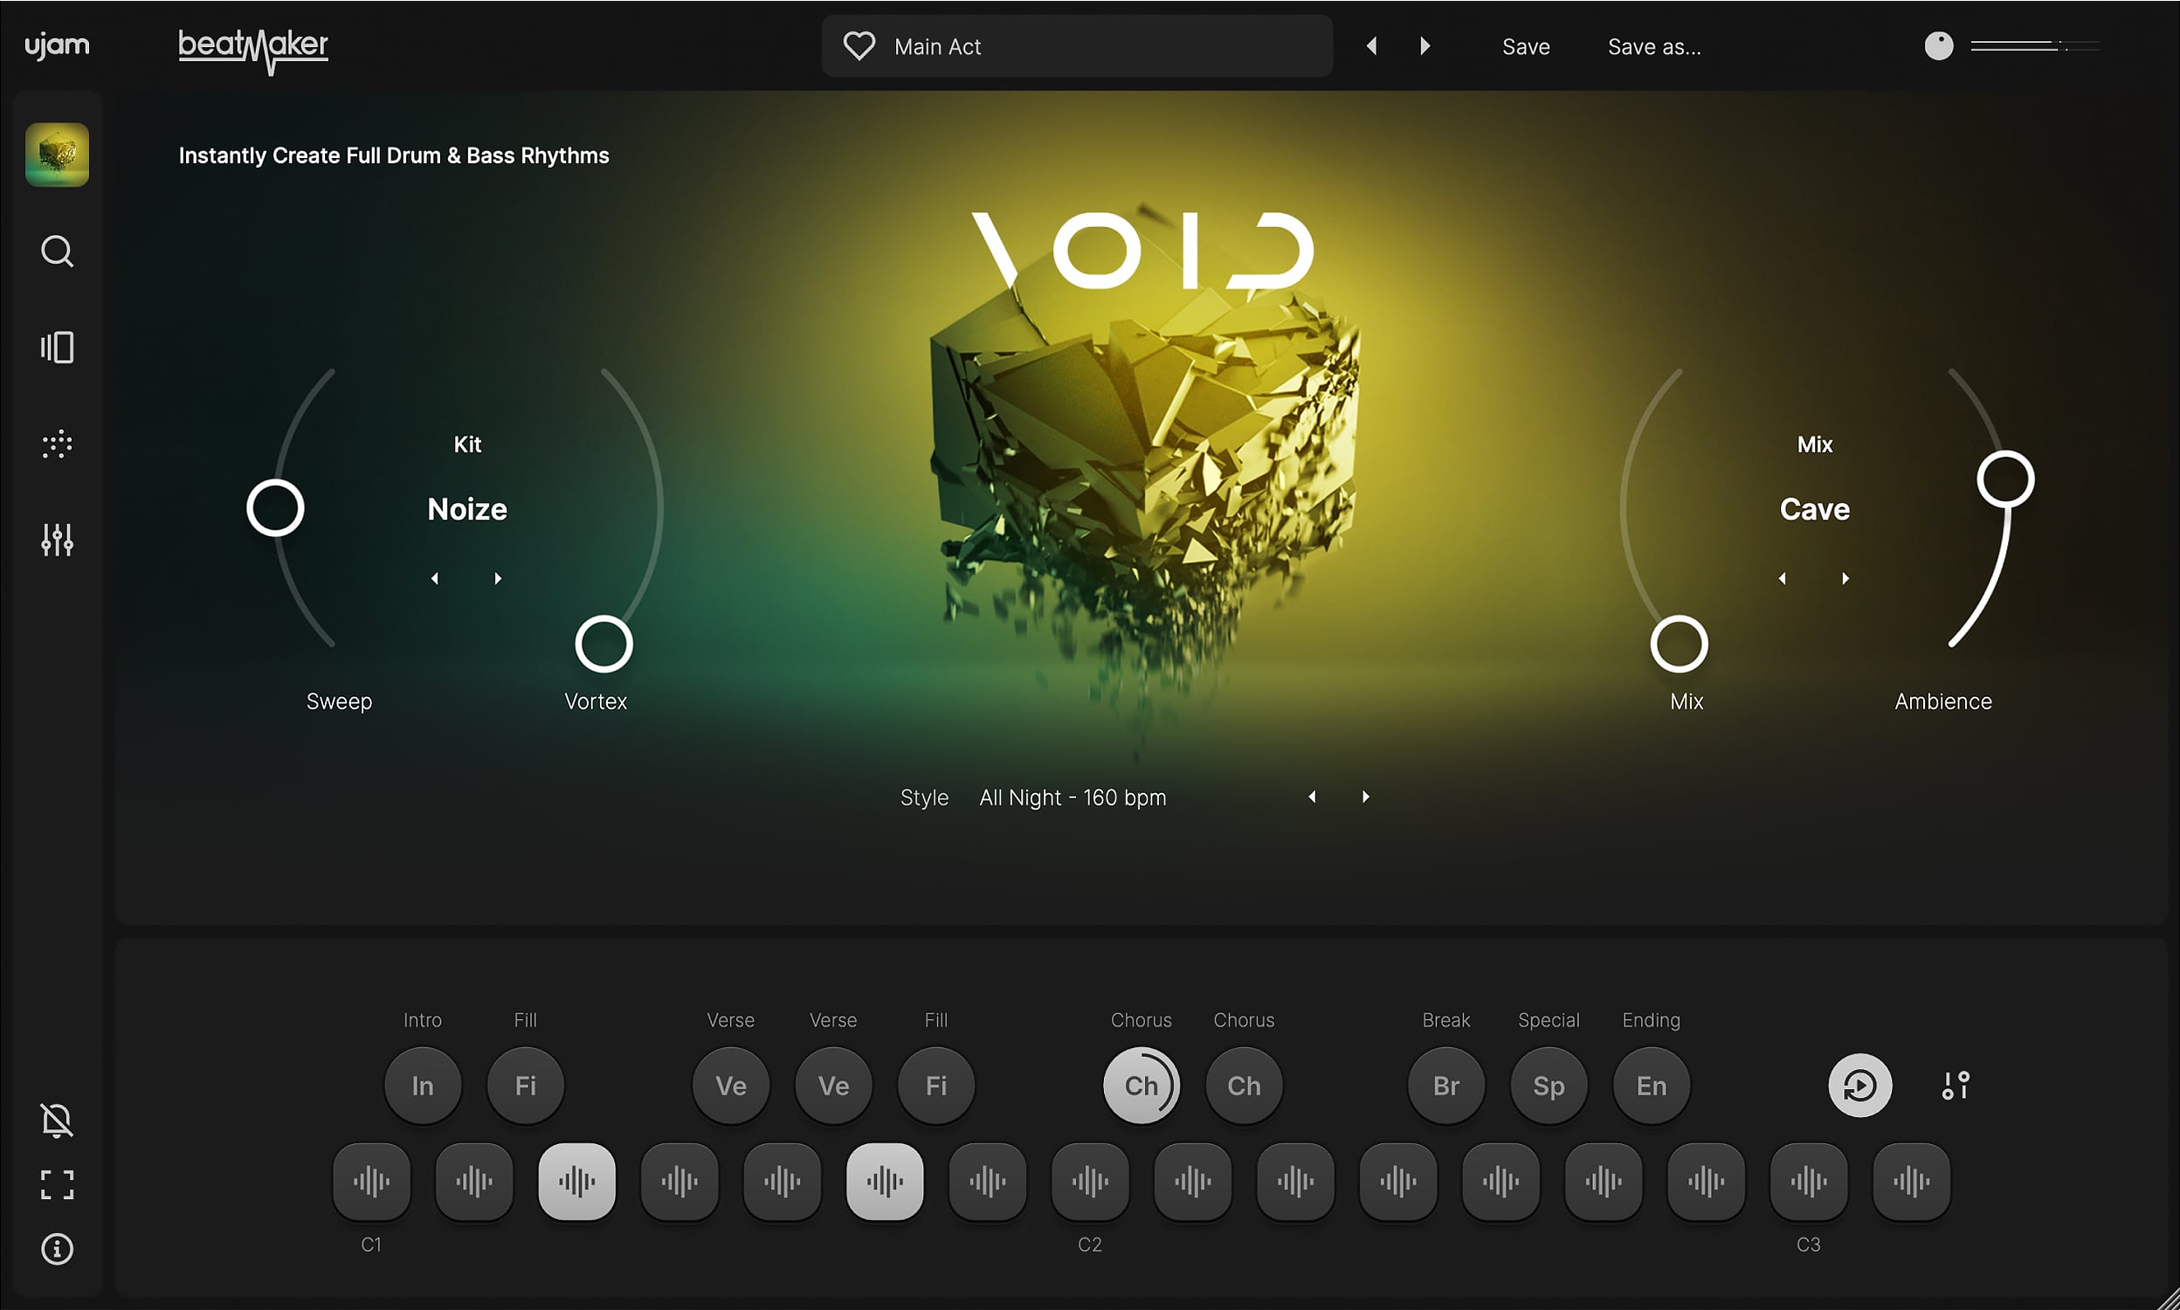The height and width of the screenshot is (1310, 2180).
Task: Mute notifications using the crossed bell icon
Action: pyautogui.click(x=57, y=1120)
